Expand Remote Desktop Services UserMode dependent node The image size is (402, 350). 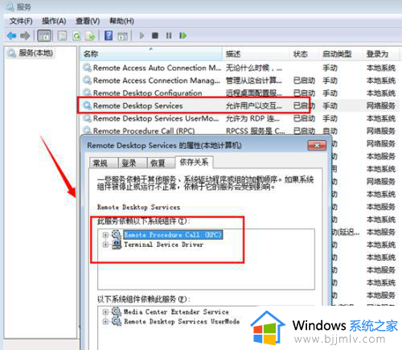coord(105,322)
